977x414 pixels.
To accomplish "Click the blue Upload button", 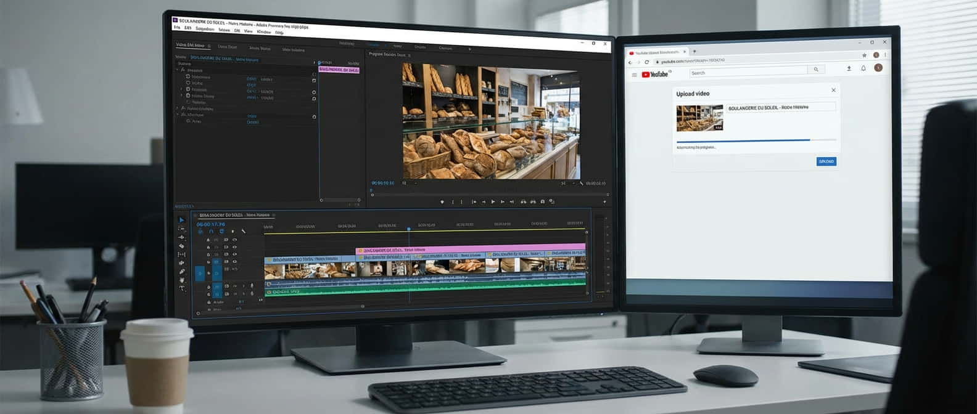I will click(826, 161).
